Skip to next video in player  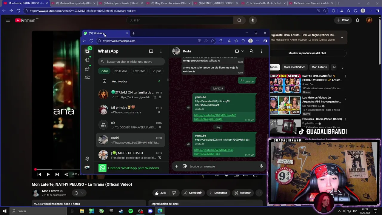(x=57, y=174)
